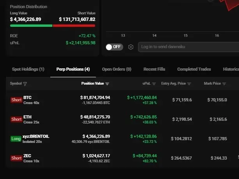This screenshot has width=239, height=179.
Task: Click BRENTOIL entry price $104.2812
Action: click(x=181, y=139)
